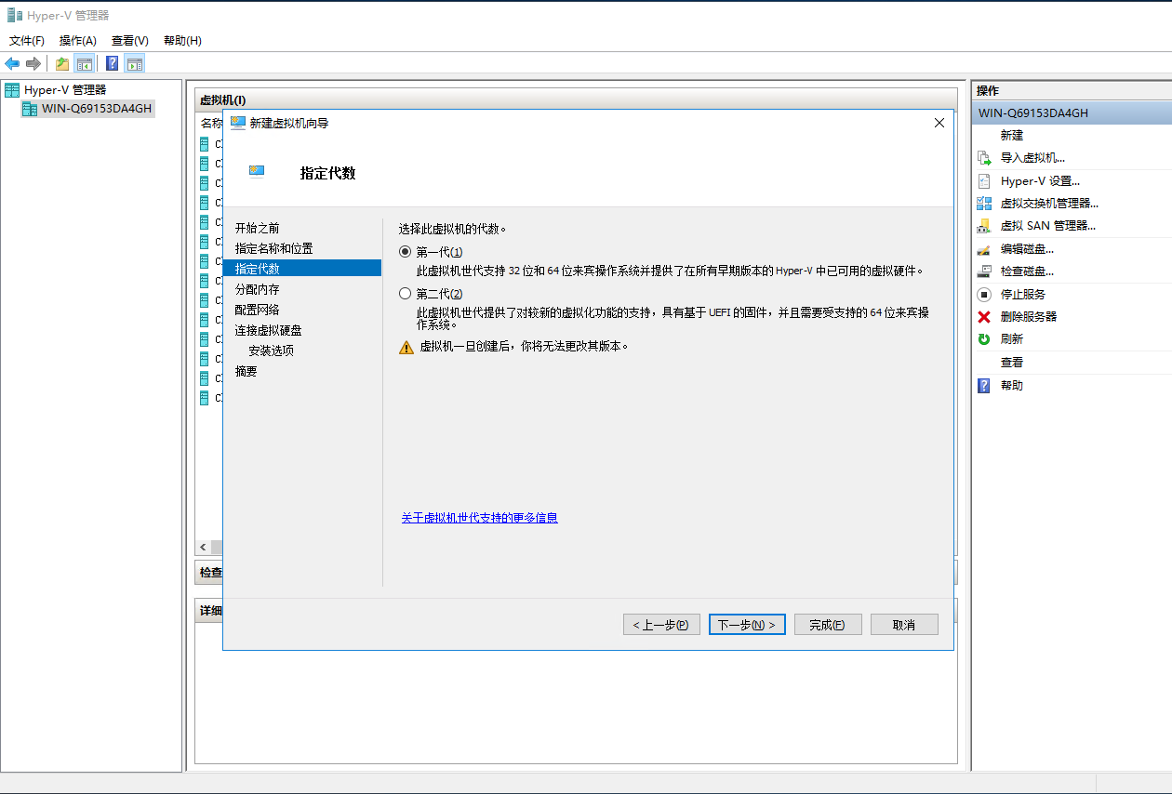This screenshot has height=794, width=1172.
Task: Click the left scroll arrow of the VM list
Action: (x=204, y=547)
